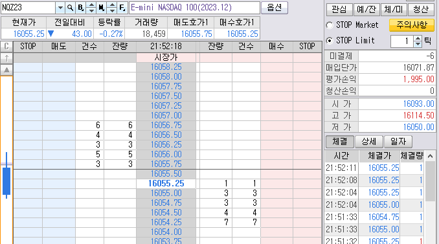This screenshot has width=439, height=244.
Task: Click the 거래량 value 18,459
Action: pyautogui.click(x=153, y=34)
